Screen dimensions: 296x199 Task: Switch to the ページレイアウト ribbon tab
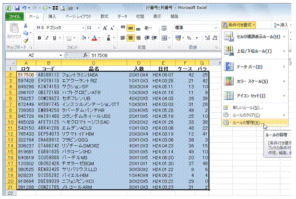pos(78,17)
